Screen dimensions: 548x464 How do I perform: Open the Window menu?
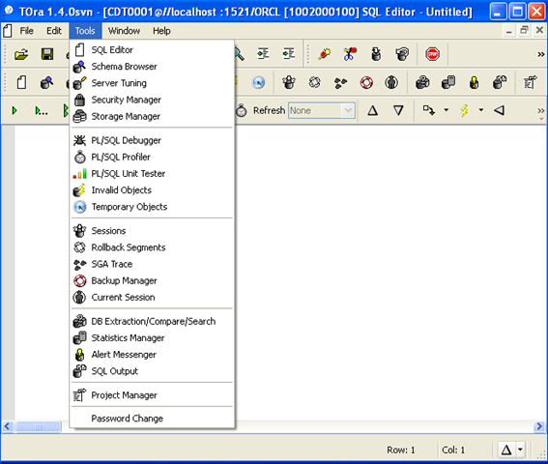tap(124, 31)
